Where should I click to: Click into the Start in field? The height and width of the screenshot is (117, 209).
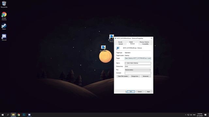click(138, 63)
